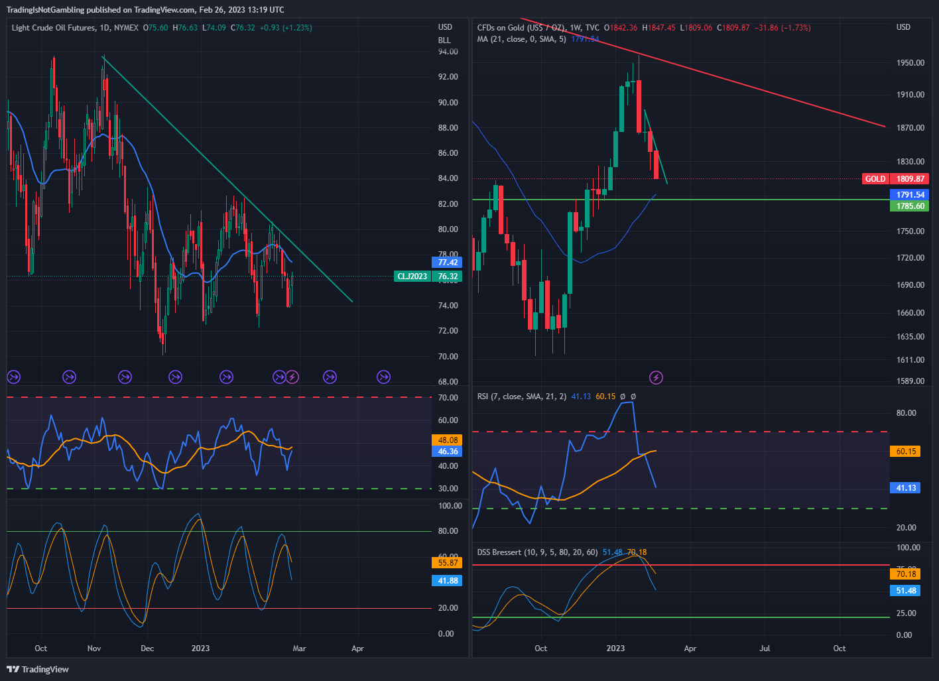Screen dimensions: 939x681
Task: Open rollover icon between Nov and Dec
Action: click(125, 377)
